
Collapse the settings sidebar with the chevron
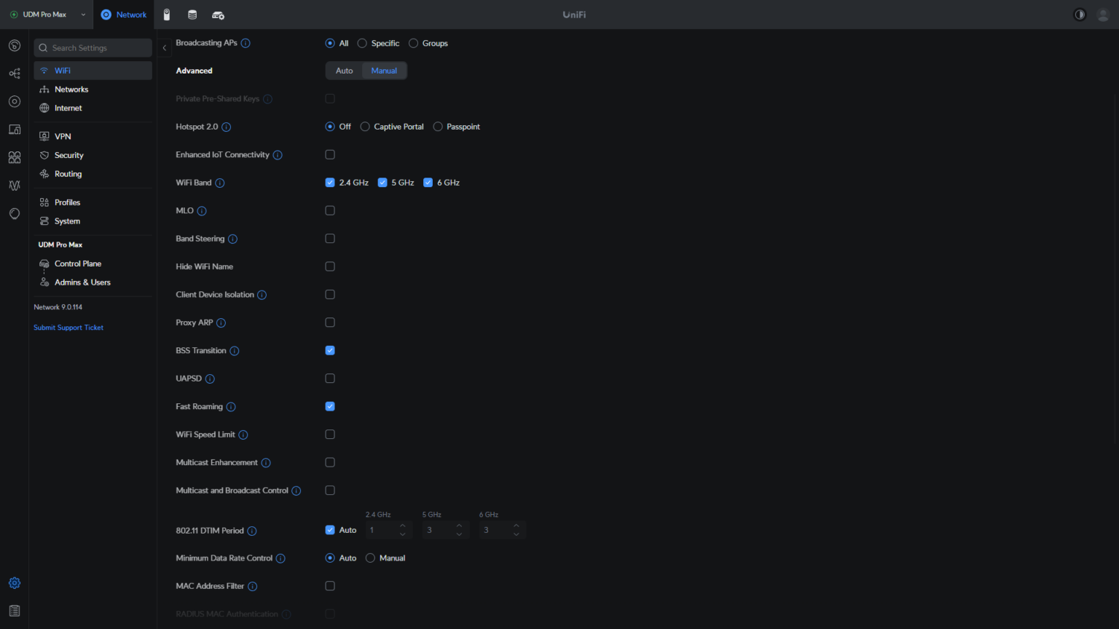pos(165,48)
